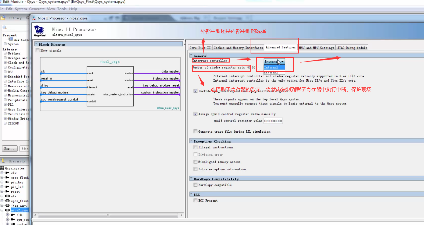Screen dimensions: 424x225
Task: Select ZIRCON in Library tree
Action: (x=13, y=123)
